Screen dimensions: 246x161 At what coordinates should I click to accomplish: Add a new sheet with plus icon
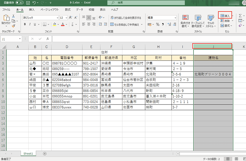click(45, 154)
